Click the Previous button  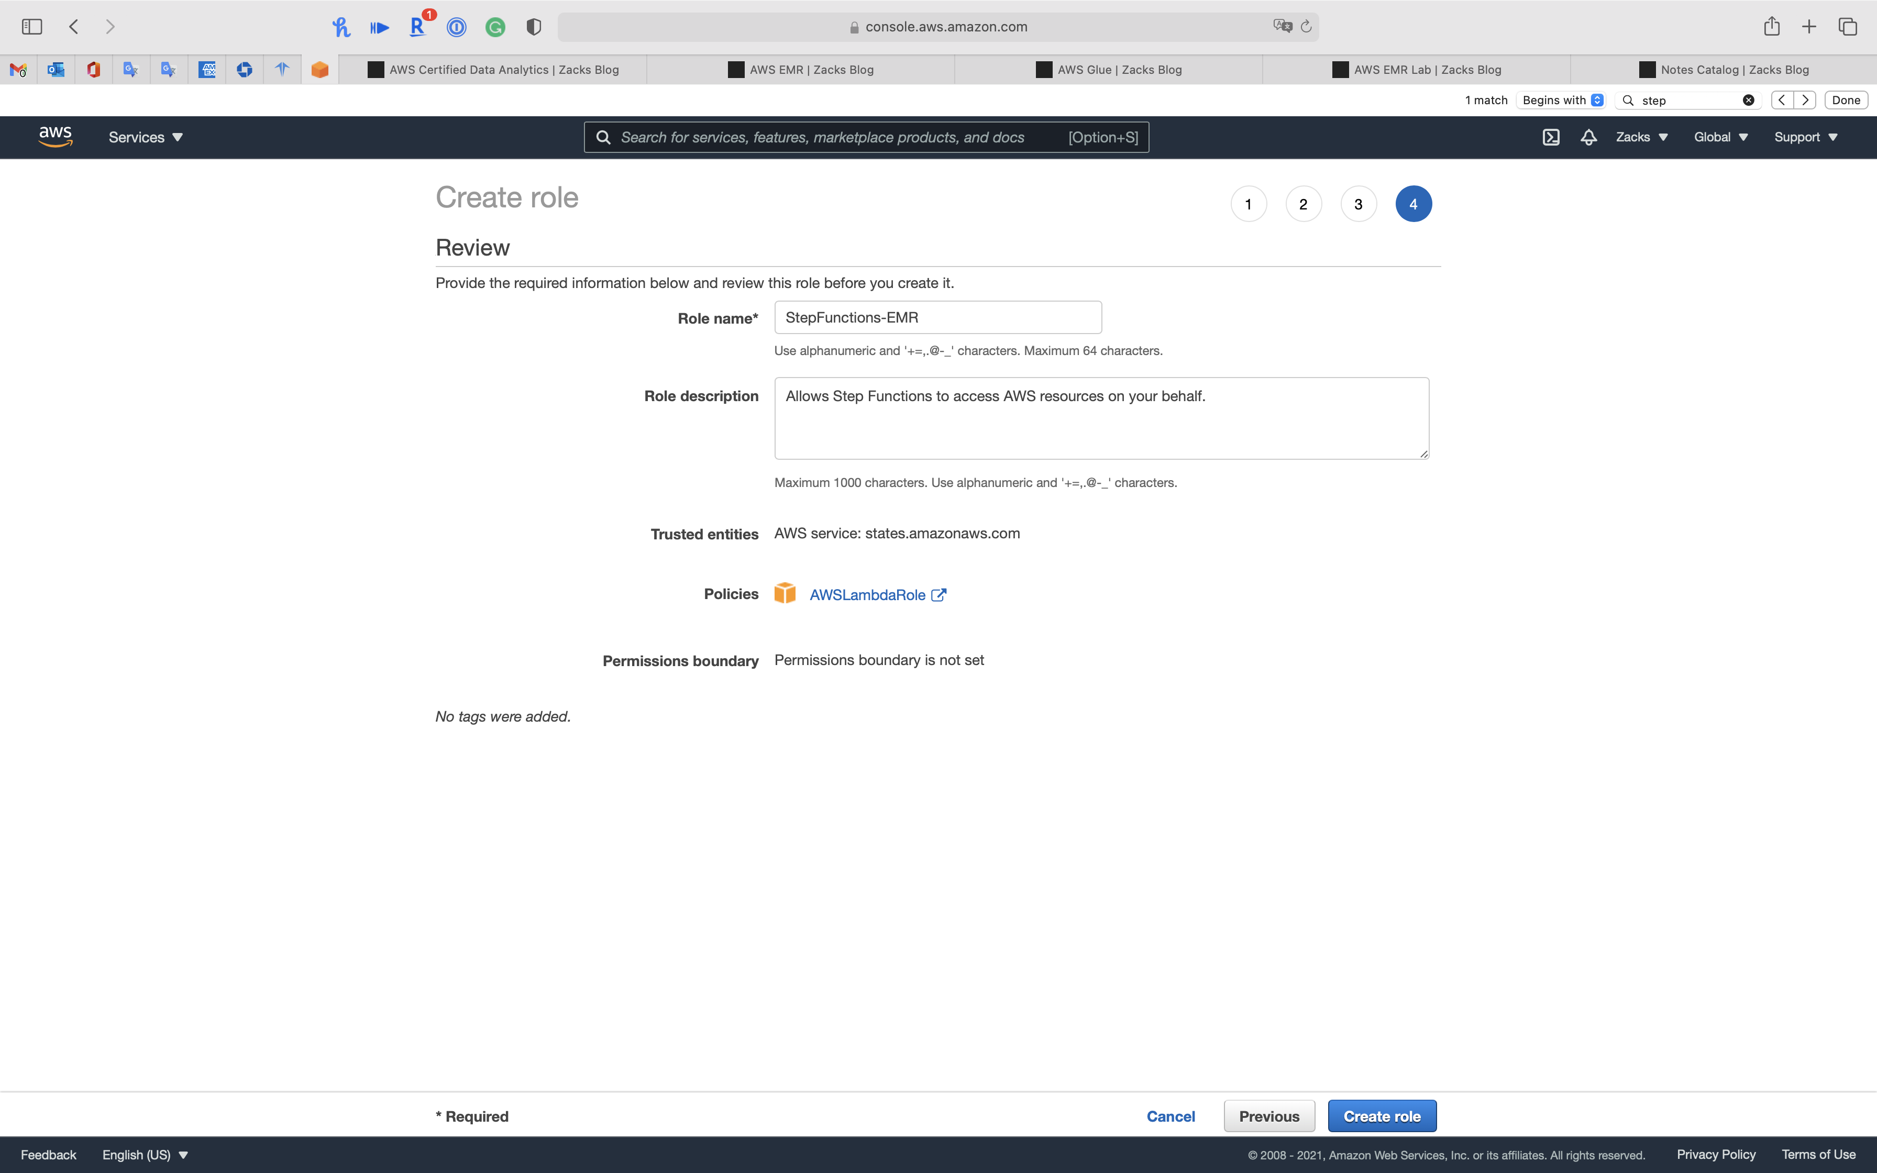pyautogui.click(x=1269, y=1115)
